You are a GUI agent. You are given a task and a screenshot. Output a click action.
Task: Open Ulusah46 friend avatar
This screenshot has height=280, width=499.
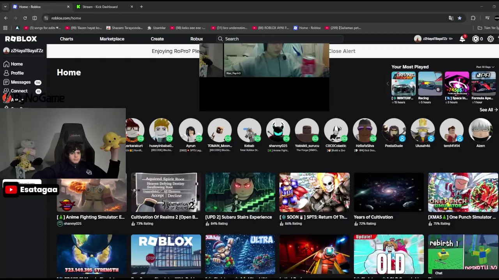click(x=423, y=131)
